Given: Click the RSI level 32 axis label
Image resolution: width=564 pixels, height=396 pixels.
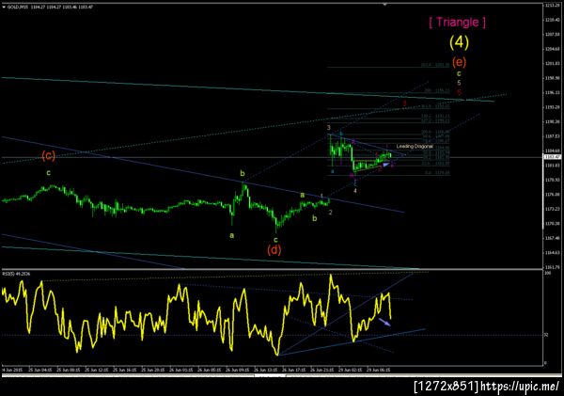Looking at the screenshot, I should 546,335.
